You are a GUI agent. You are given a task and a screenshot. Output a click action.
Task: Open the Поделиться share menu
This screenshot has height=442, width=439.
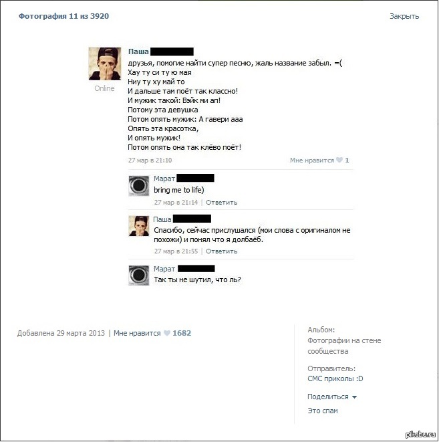coord(328,397)
